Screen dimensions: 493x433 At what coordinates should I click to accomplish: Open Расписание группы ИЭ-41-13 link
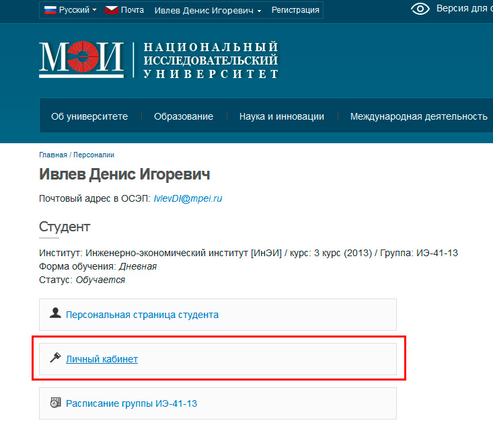131,403
